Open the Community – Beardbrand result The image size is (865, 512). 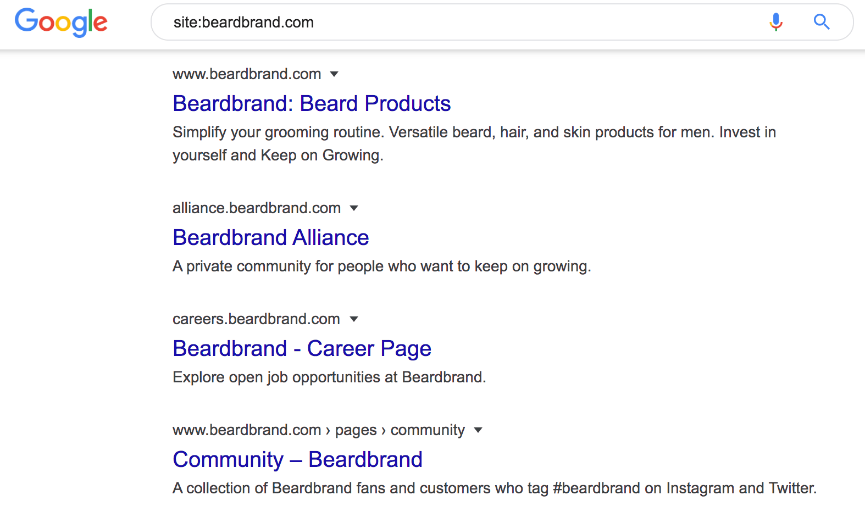click(297, 459)
